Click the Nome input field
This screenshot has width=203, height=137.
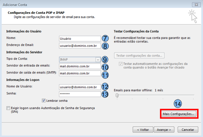80,39
